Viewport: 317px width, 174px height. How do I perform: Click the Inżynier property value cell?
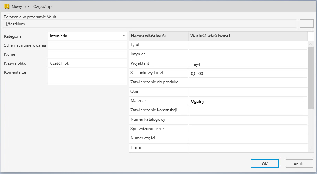247,54
